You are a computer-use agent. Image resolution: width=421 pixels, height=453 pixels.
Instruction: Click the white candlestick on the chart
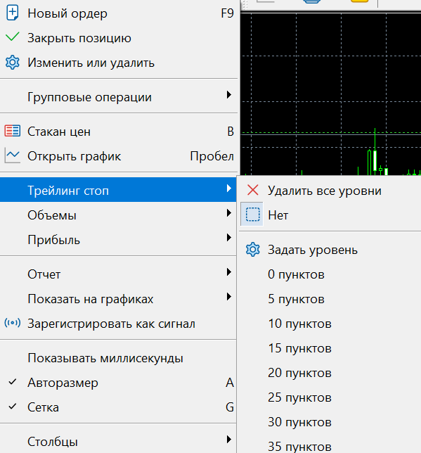375,160
